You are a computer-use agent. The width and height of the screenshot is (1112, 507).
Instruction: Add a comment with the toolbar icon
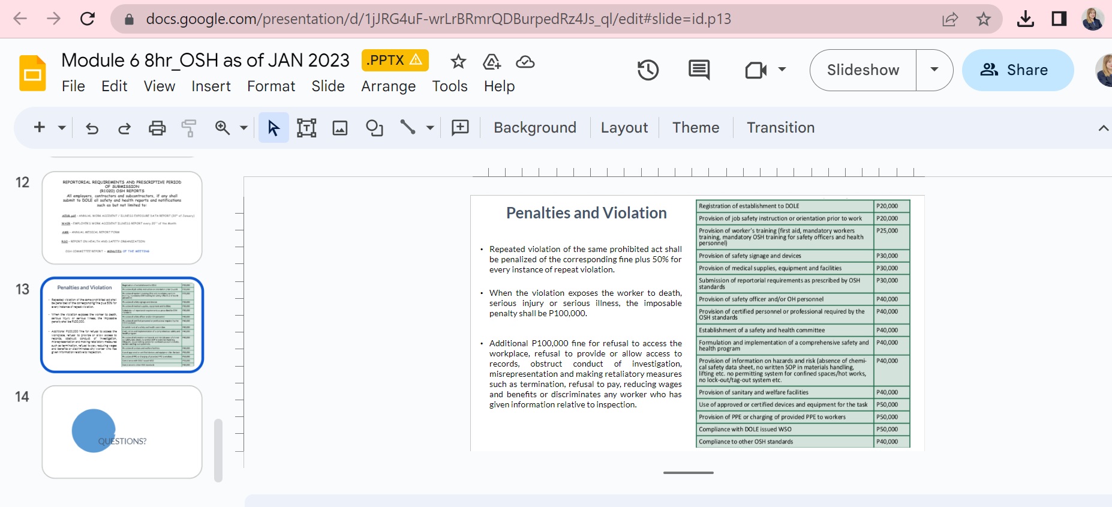click(460, 127)
